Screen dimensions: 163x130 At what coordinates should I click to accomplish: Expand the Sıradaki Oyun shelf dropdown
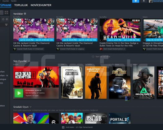(x=30, y=107)
